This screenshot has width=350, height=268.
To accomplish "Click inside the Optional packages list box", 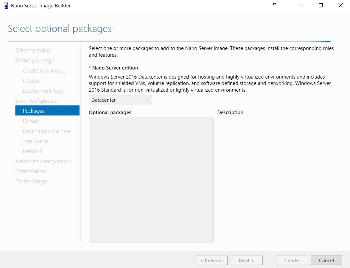I will 151,180.
